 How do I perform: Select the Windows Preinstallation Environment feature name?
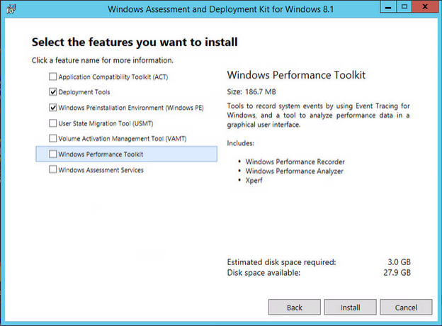pos(131,108)
